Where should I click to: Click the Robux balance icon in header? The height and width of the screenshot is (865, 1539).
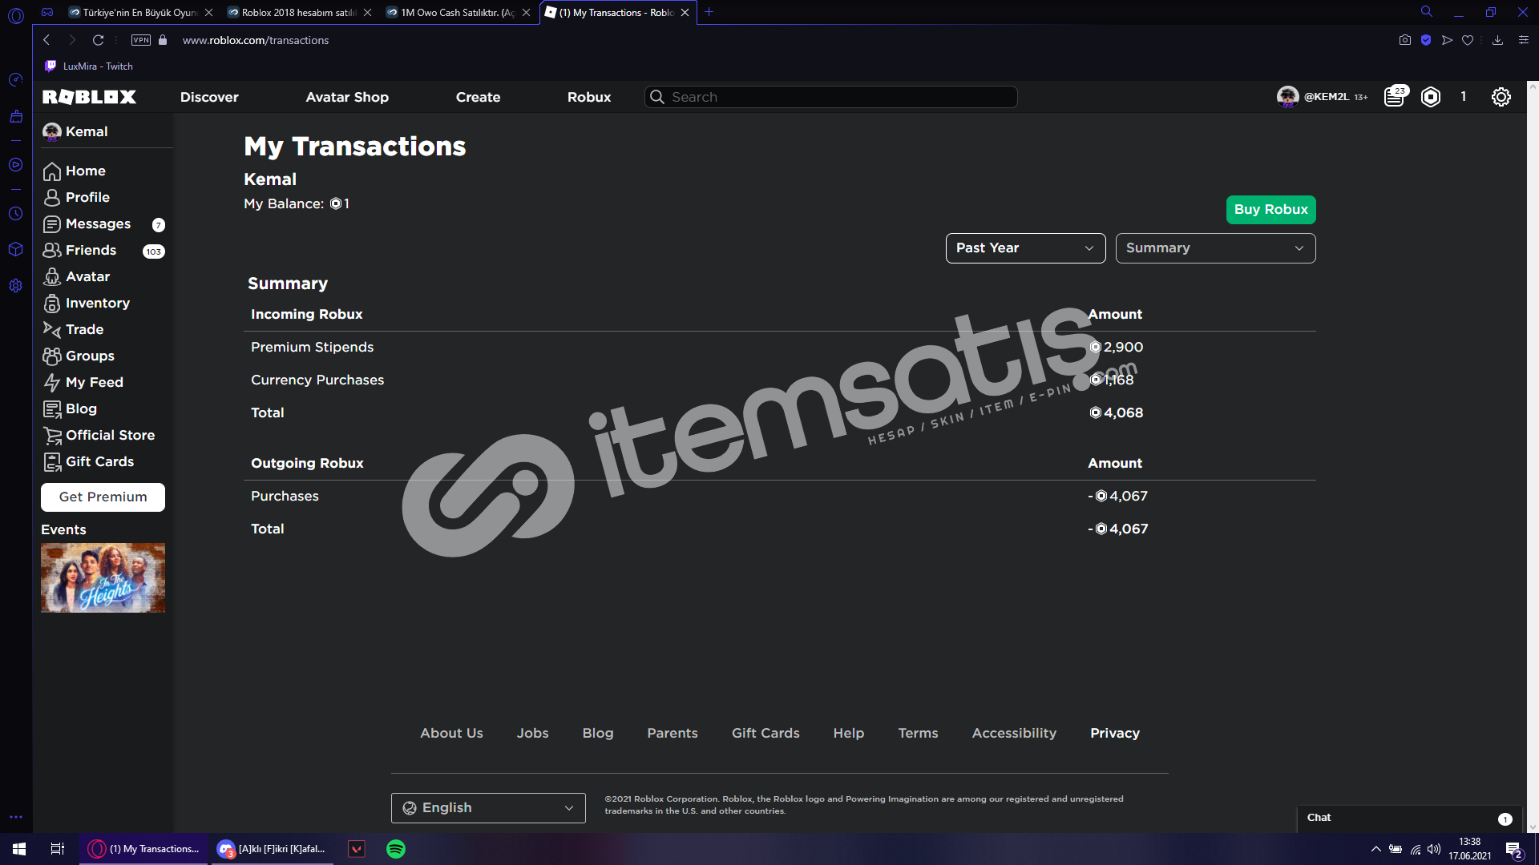[1431, 97]
